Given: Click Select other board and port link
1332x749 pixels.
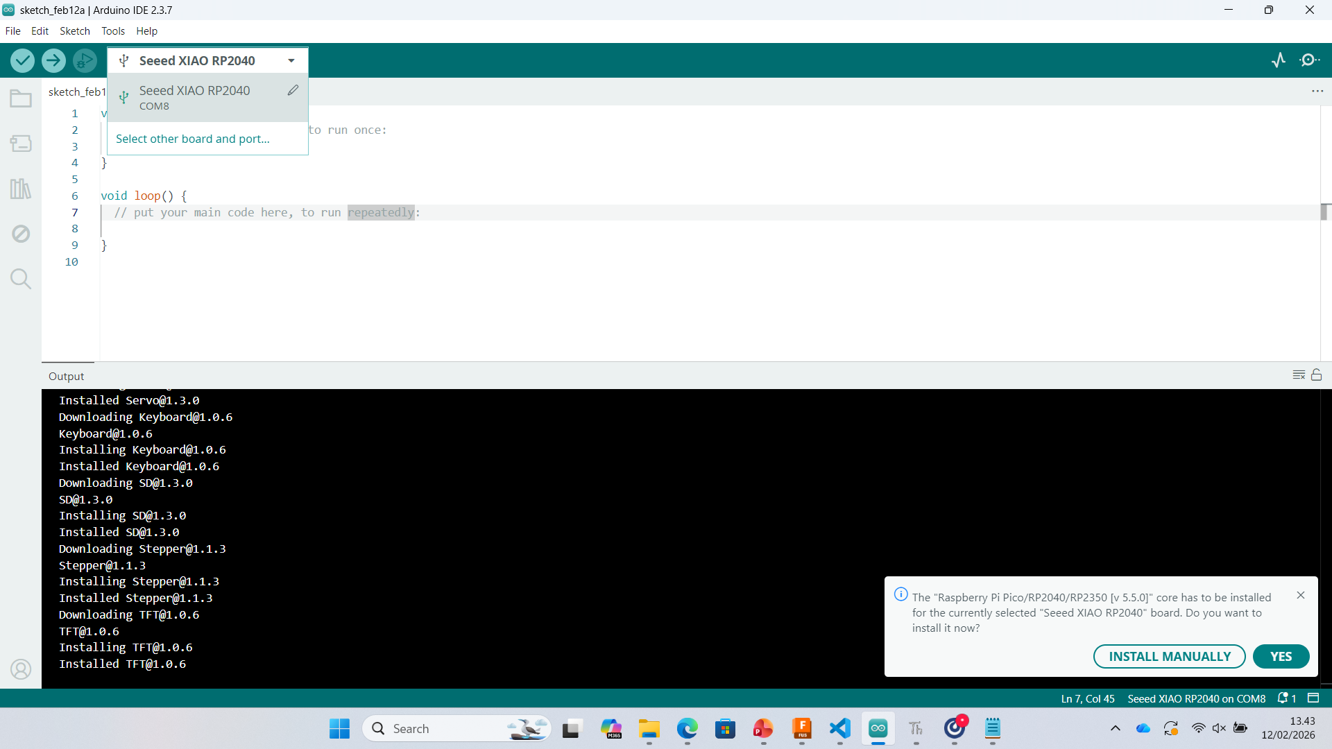Looking at the screenshot, I should 193,139.
